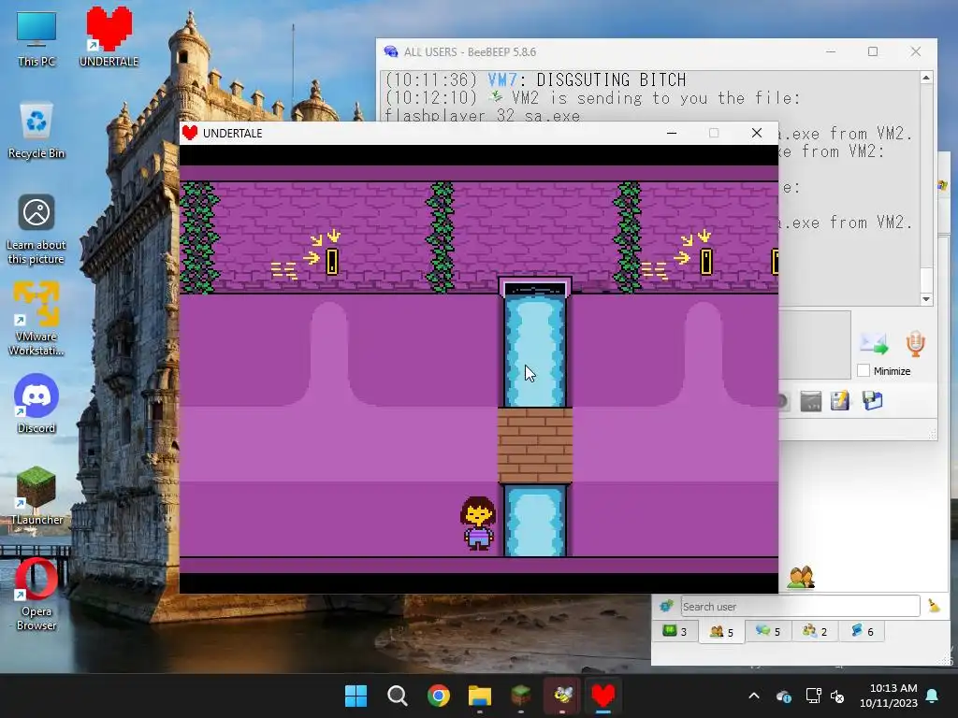This screenshot has width=958, height=718.
Task: Switch to Minecraft block icon in taskbar
Action: [520, 696]
